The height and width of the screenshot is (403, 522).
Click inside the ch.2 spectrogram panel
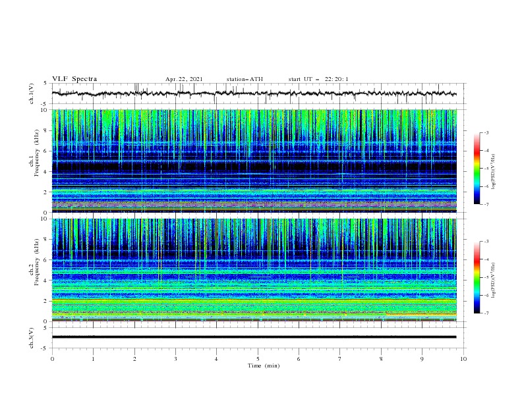point(254,270)
